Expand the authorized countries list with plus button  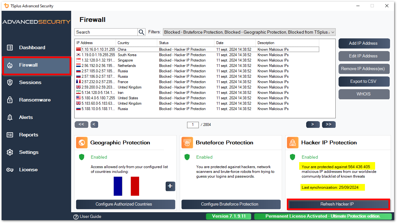coord(170,186)
